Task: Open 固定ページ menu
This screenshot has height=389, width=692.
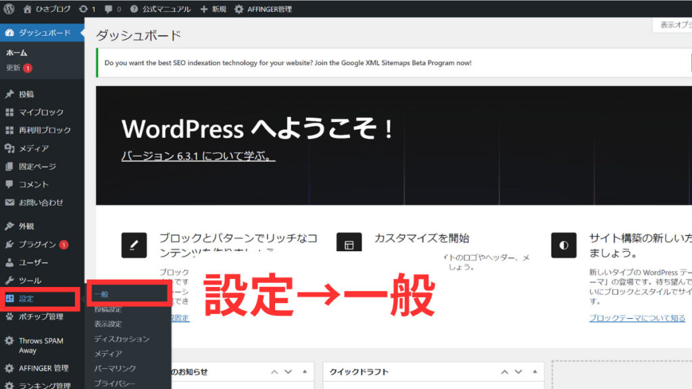Action: click(x=42, y=166)
